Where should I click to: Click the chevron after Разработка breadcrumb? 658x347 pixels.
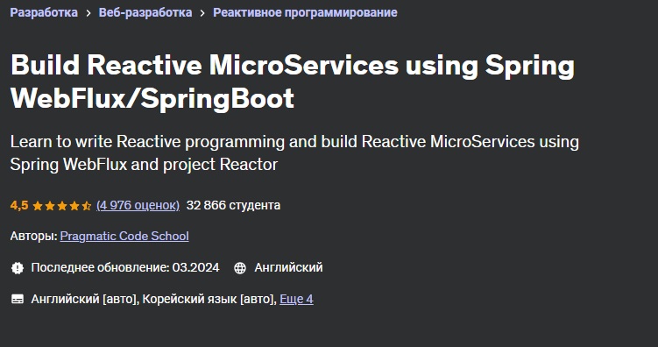88,13
